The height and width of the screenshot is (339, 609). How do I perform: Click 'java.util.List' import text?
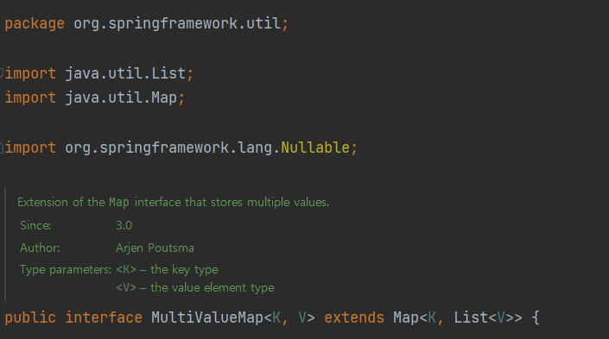pyautogui.click(x=125, y=73)
